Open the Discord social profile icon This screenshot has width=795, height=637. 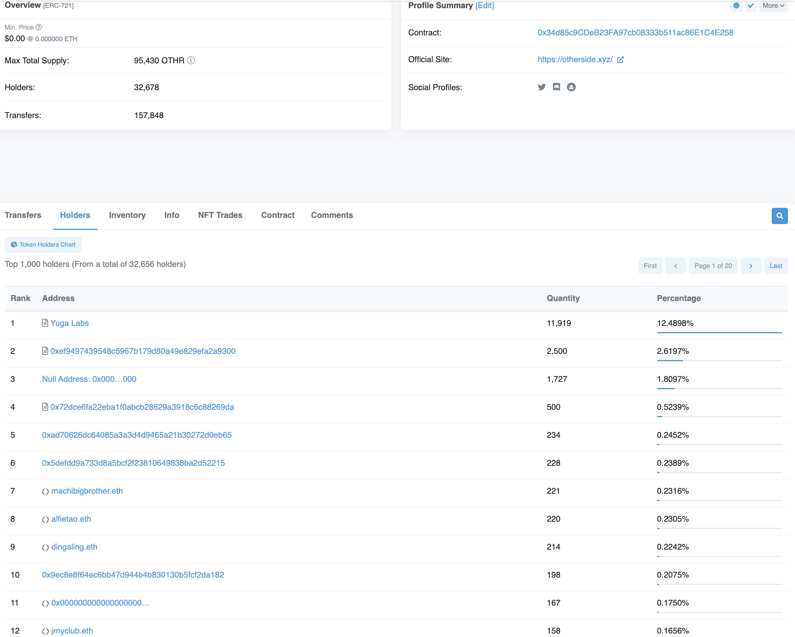click(x=556, y=87)
